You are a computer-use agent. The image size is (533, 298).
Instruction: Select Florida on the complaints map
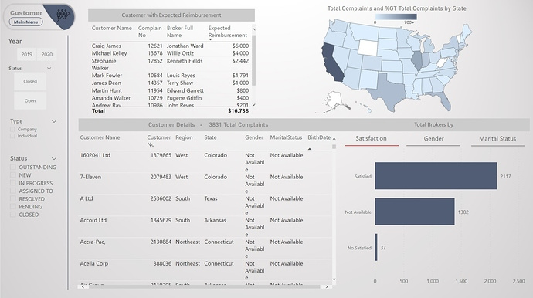click(x=442, y=99)
